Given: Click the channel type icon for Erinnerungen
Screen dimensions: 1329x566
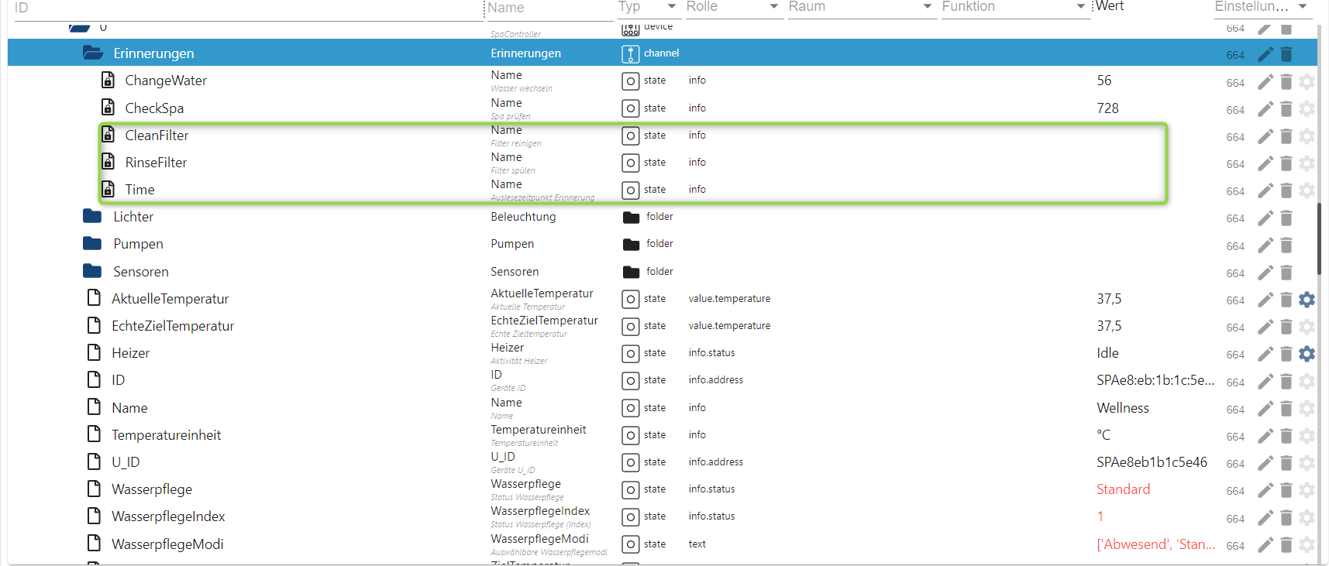Looking at the screenshot, I should (x=631, y=54).
